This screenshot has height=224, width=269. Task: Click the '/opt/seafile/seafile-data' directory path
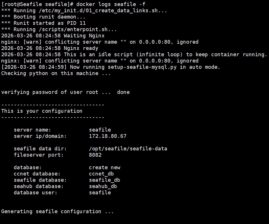click(x=128, y=149)
